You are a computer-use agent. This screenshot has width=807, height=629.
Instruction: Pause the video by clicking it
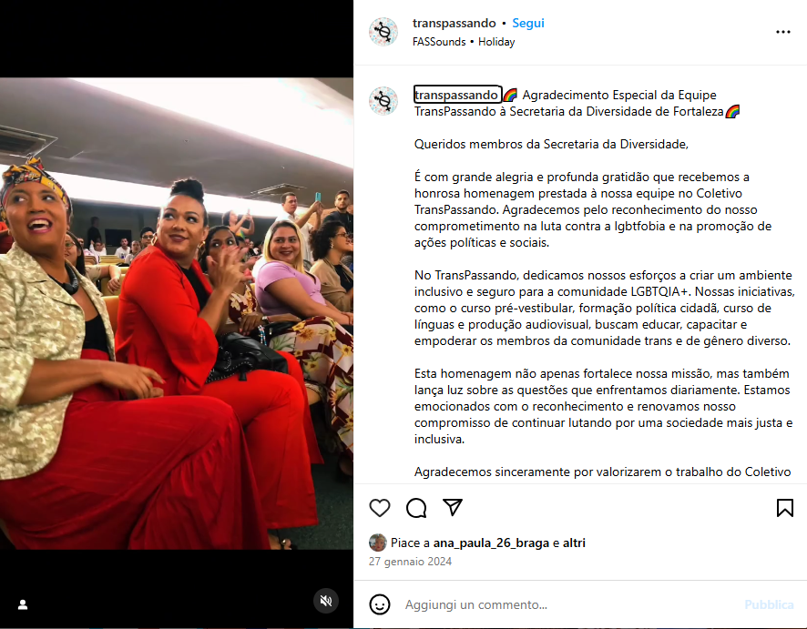tap(177, 314)
